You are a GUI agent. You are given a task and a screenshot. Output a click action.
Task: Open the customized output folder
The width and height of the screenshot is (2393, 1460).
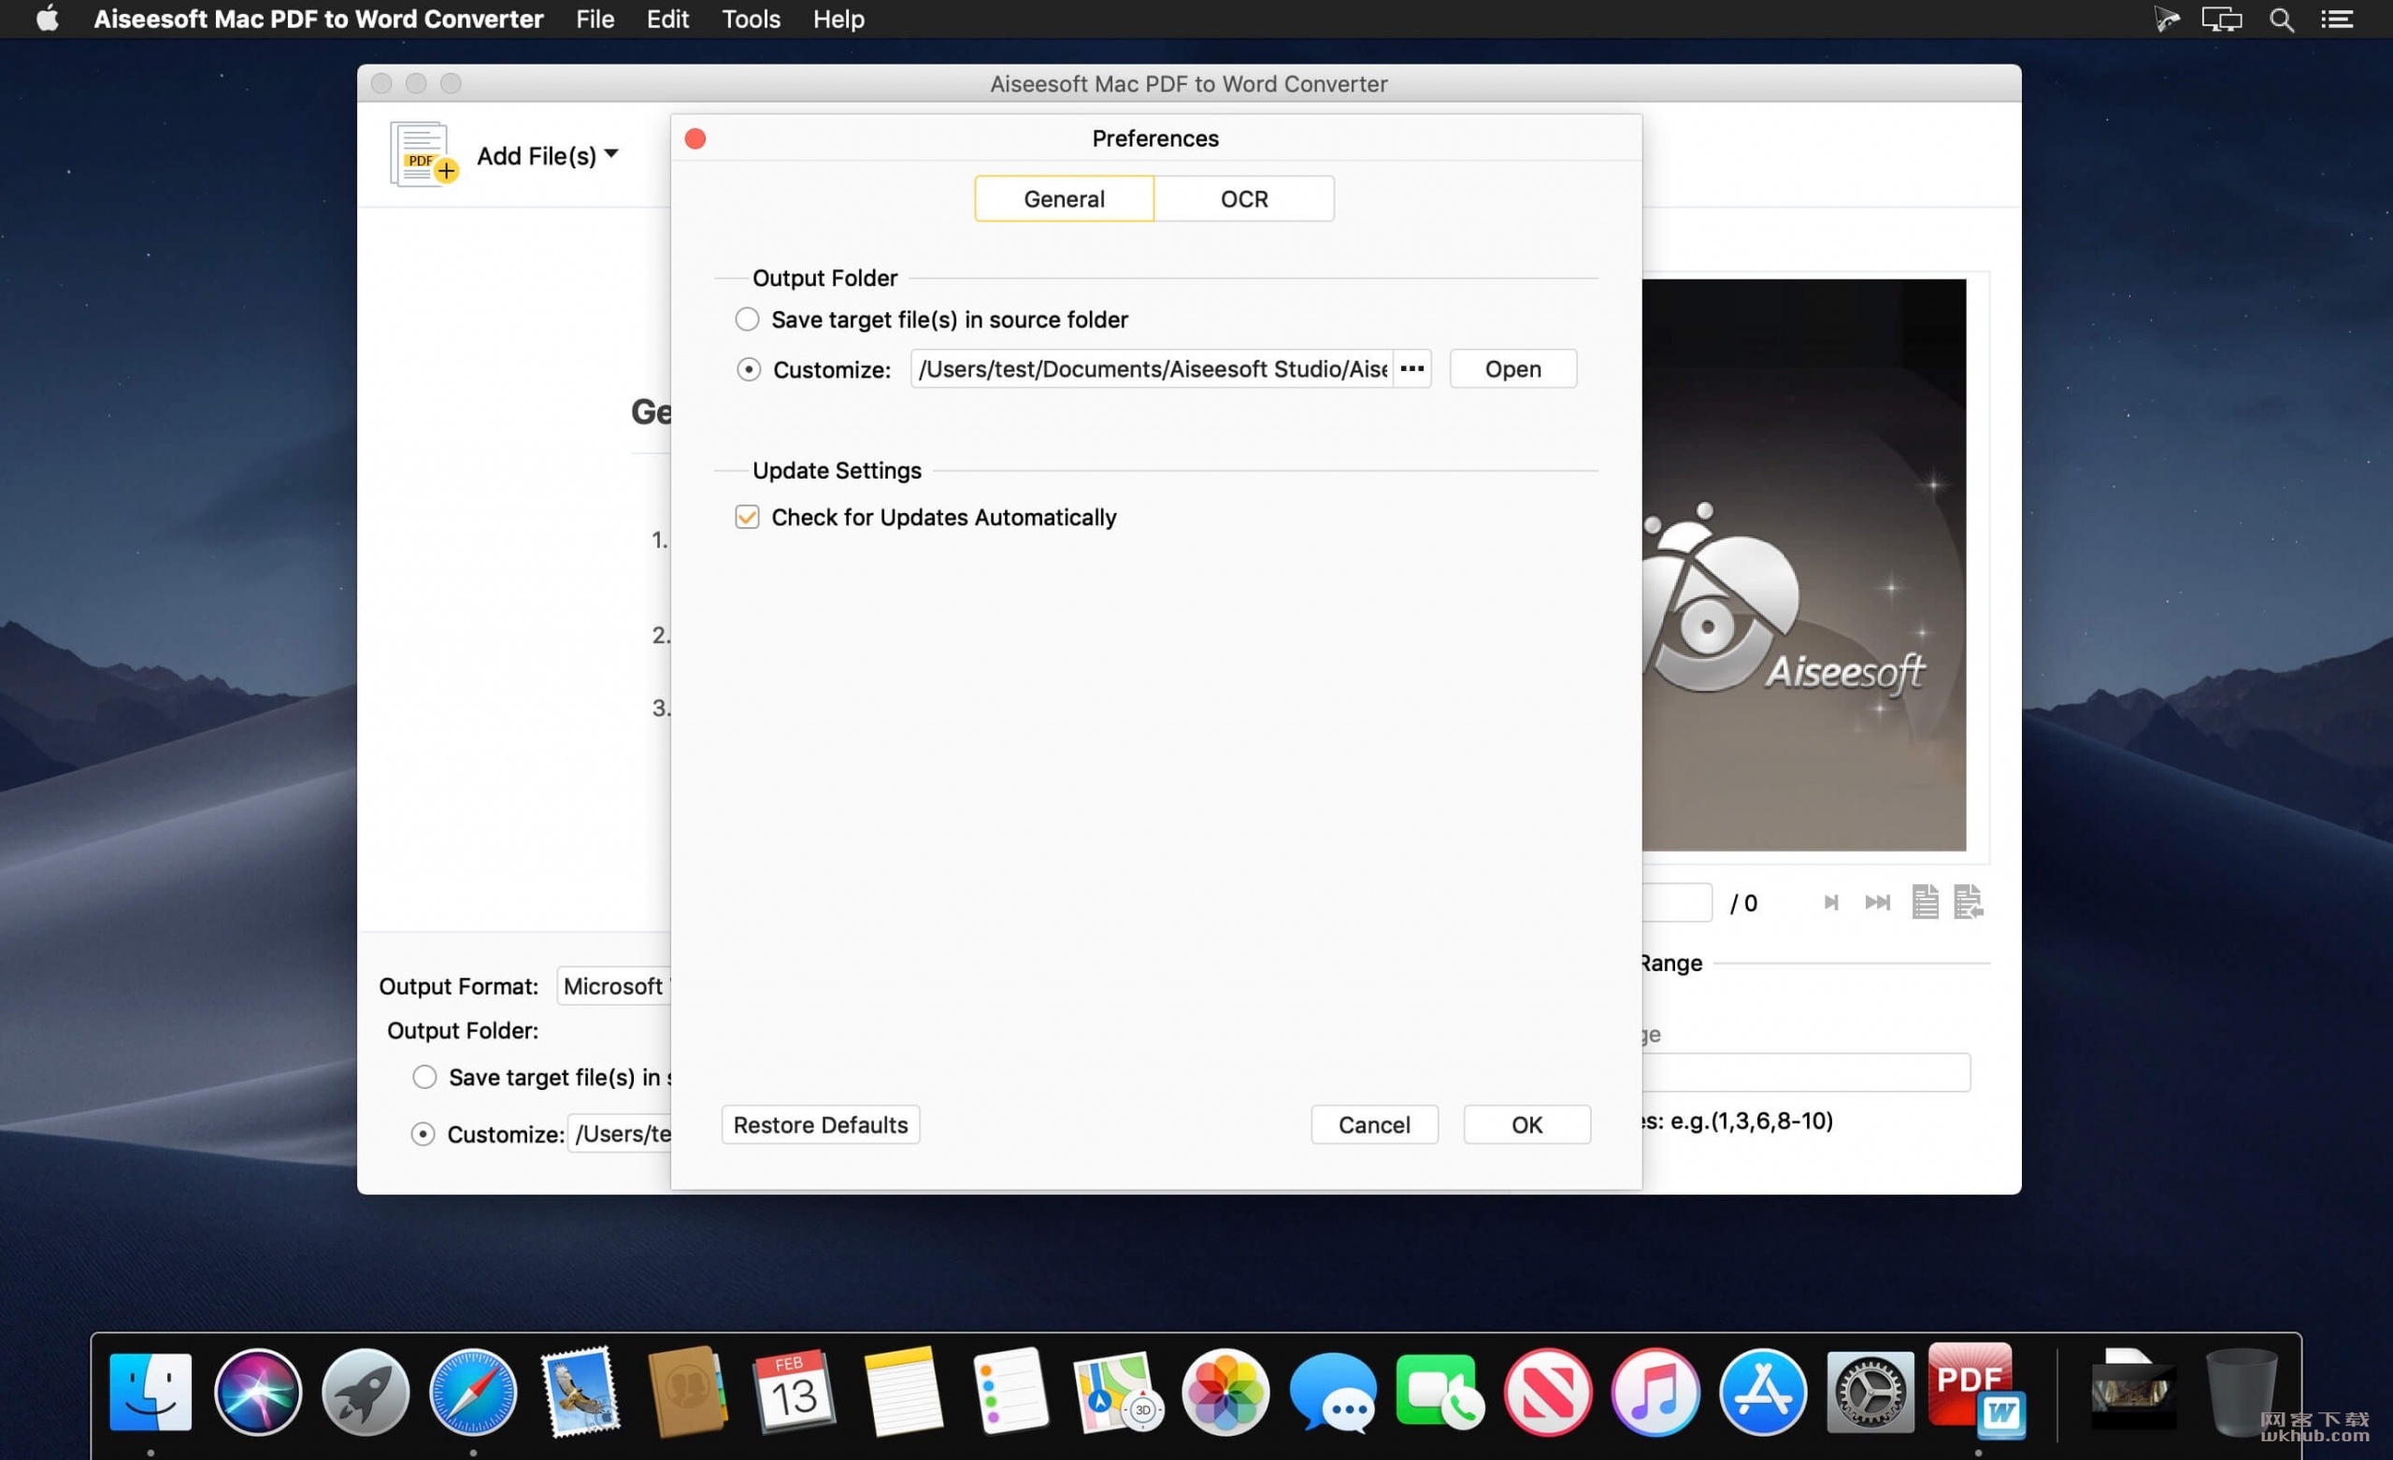1512,369
